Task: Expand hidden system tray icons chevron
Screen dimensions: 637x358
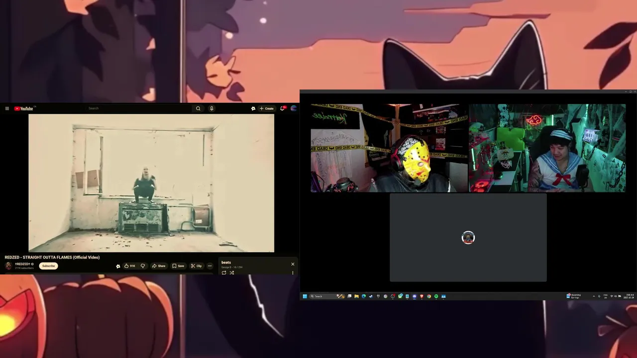Action: tap(594, 296)
